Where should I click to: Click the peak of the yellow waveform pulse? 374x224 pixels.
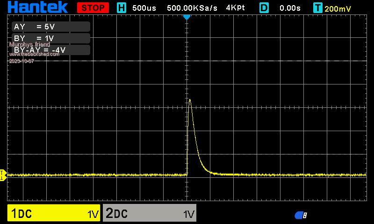(189, 99)
